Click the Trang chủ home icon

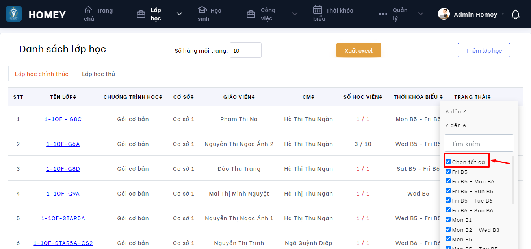(x=89, y=10)
